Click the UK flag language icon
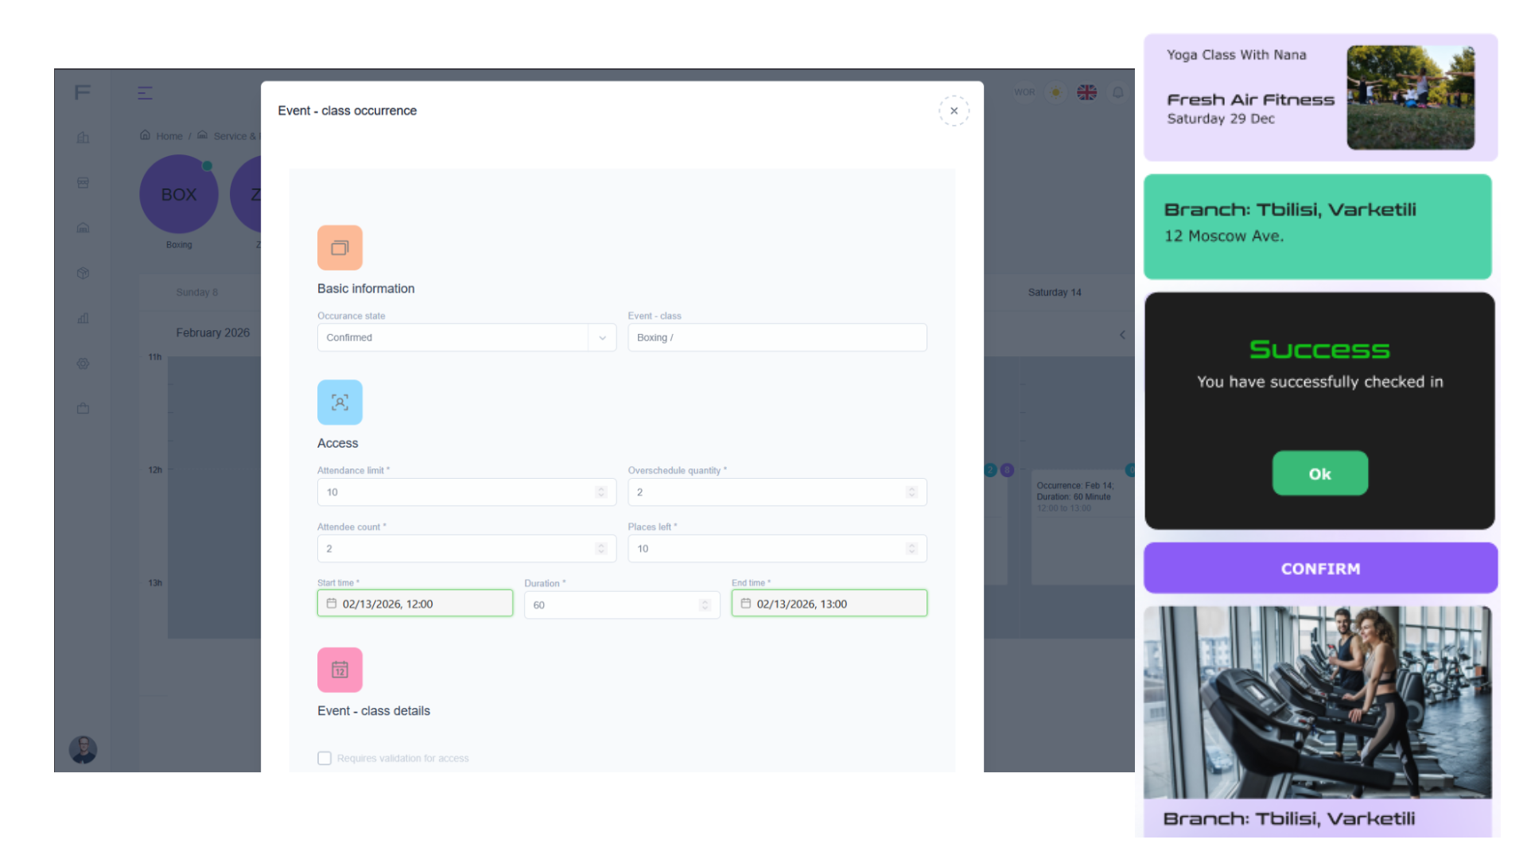 [1086, 92]
